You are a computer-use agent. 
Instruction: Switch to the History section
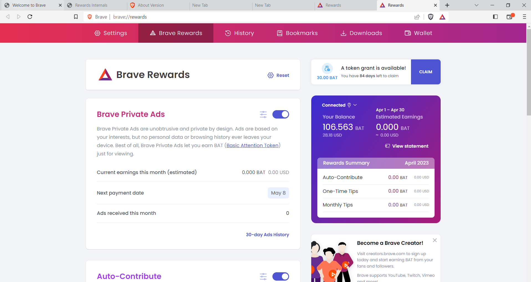[239, 33]
